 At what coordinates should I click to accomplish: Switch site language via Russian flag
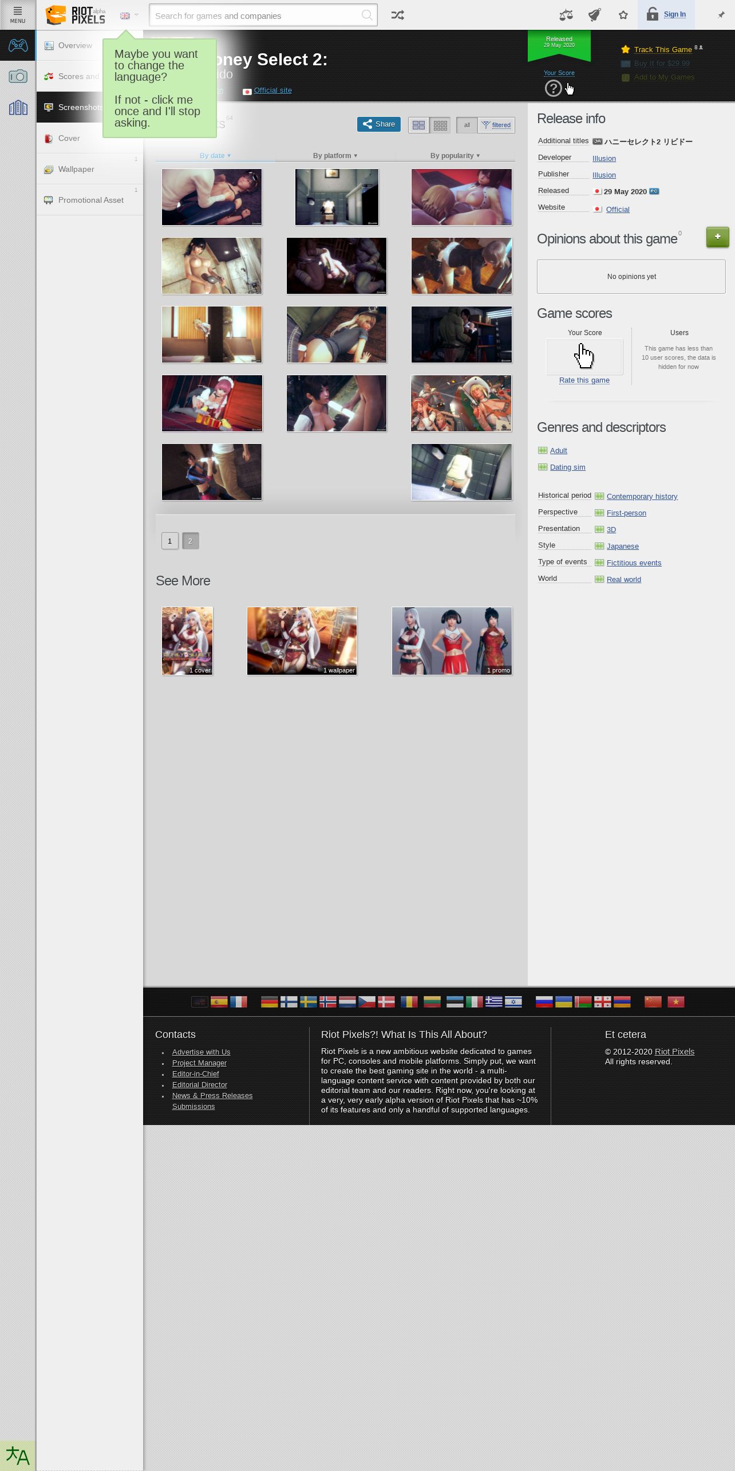(x=544, y=1002)
